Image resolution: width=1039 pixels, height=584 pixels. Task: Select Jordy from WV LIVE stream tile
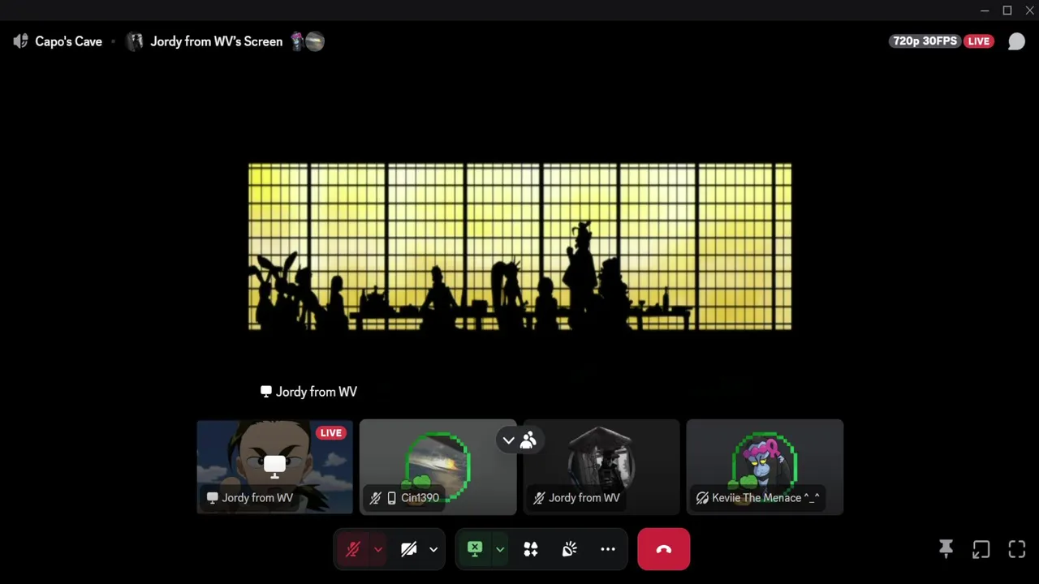point(274,466)
